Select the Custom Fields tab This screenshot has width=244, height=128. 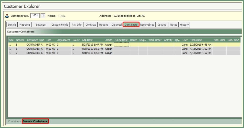[x=60, y=25]
